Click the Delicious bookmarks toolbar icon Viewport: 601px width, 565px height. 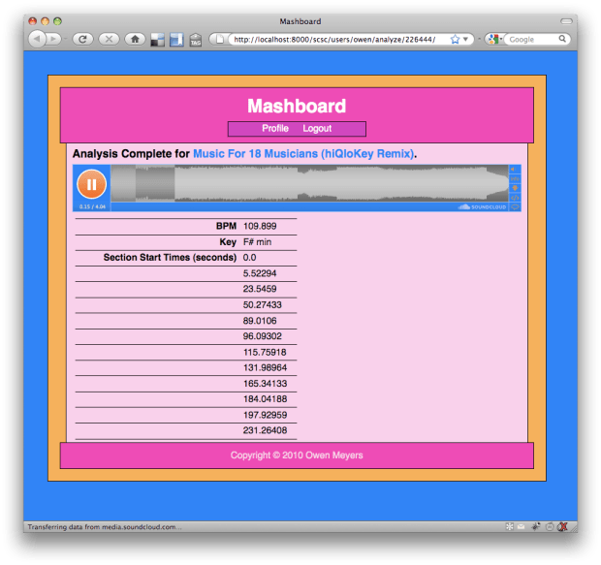click(x=157, y=40)
